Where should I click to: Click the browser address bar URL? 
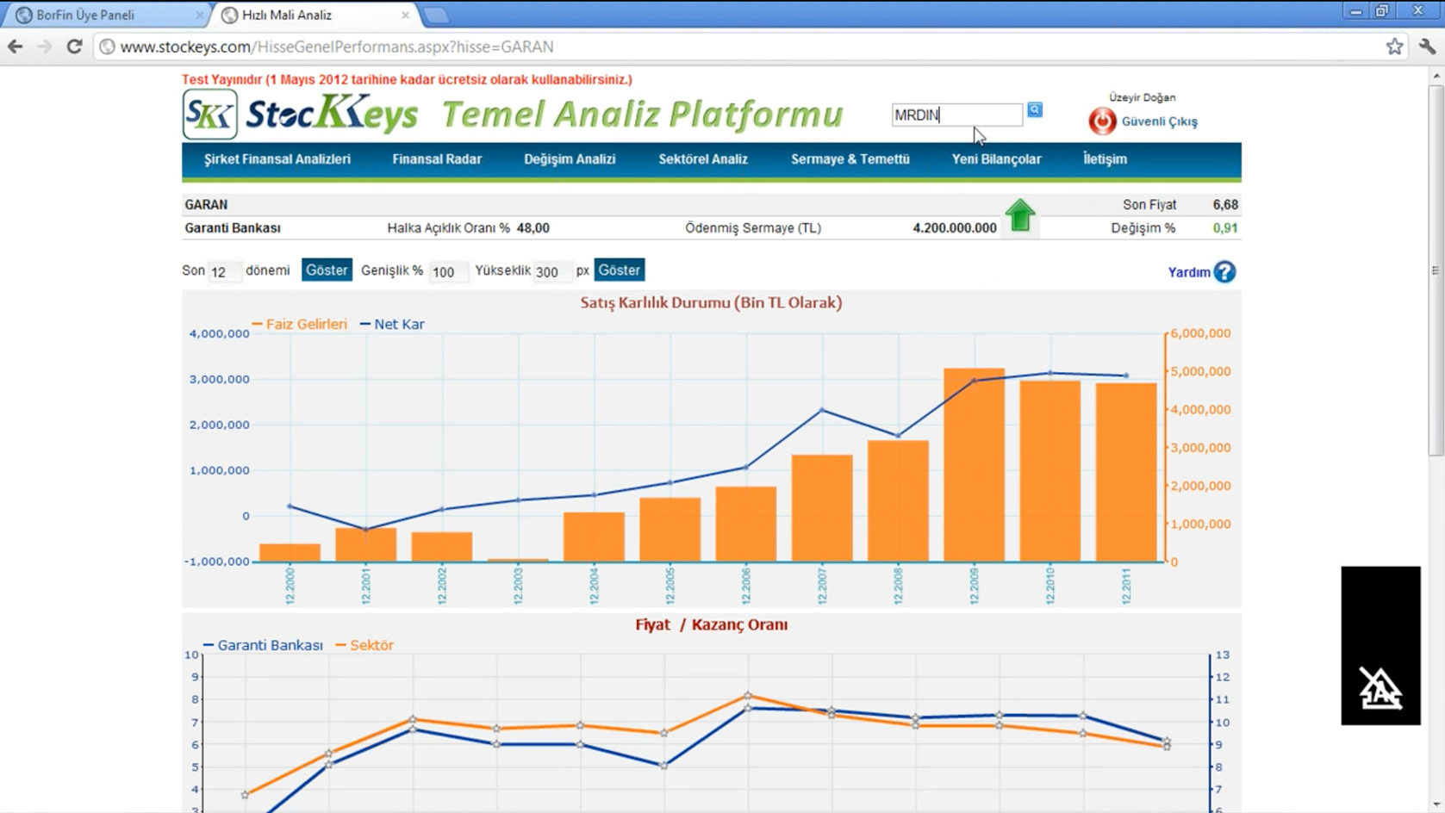click(x=336, y=47)
